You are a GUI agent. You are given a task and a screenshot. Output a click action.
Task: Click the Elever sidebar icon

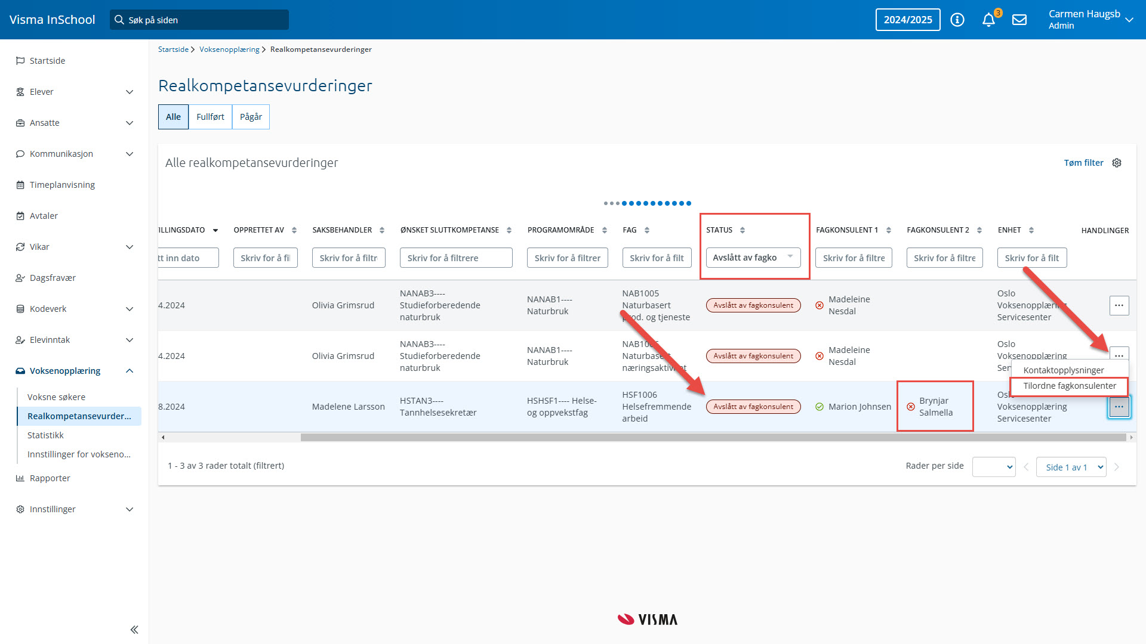(20, 92)
